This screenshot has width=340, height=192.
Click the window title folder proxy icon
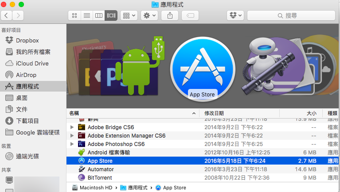pos(155,4)
